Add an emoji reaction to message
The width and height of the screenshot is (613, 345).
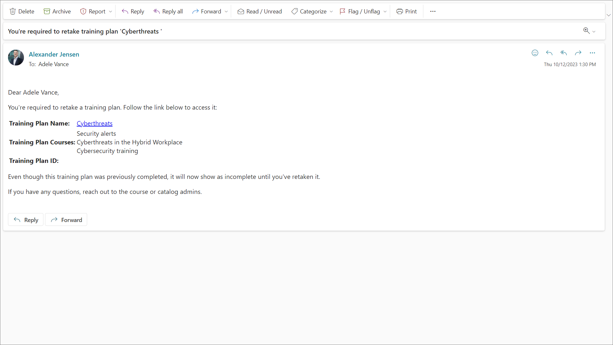click(x=535, y=53)
